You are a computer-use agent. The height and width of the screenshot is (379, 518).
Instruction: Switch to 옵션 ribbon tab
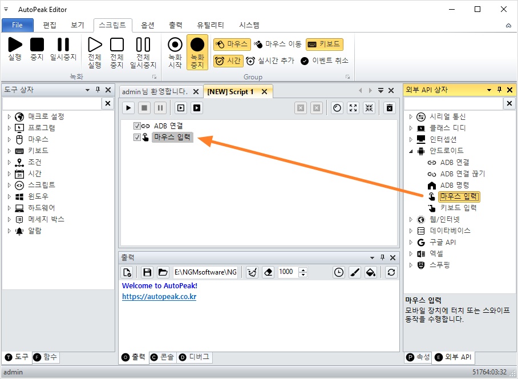click(148, 25)
